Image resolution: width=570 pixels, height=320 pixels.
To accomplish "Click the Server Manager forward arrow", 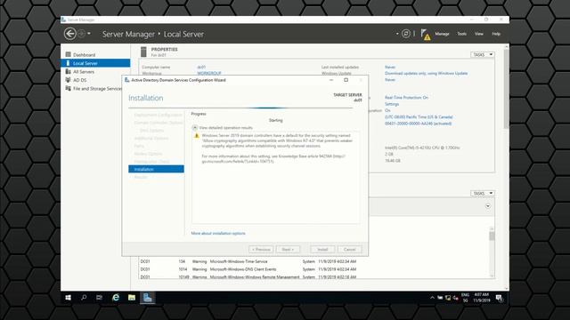I will pyautogui.click(x=82, y=34).
